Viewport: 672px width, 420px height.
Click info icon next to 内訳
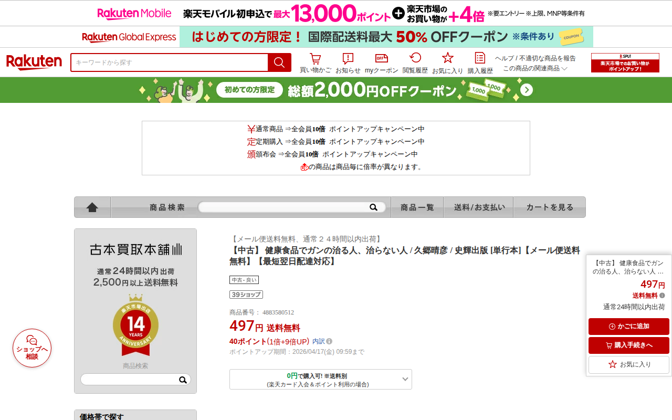point(329,341)
